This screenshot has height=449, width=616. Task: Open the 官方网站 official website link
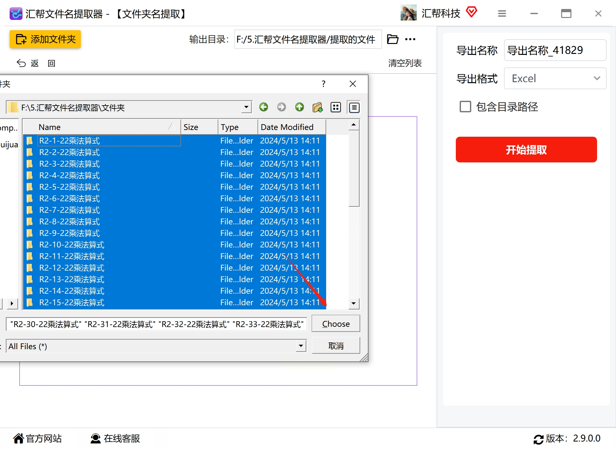coord(37,438)
